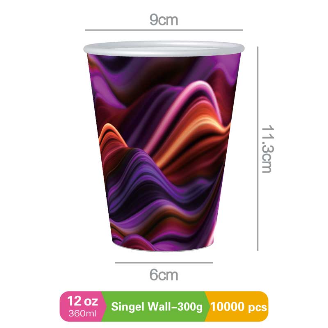Select the 11.3cm height label
Image resolution: width=328 pixels, height=328 pixels.
click(x=268, y=149)
